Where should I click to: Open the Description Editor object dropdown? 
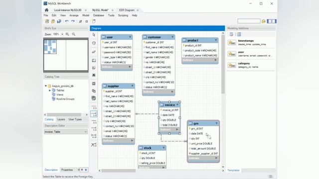click(66, 132)
